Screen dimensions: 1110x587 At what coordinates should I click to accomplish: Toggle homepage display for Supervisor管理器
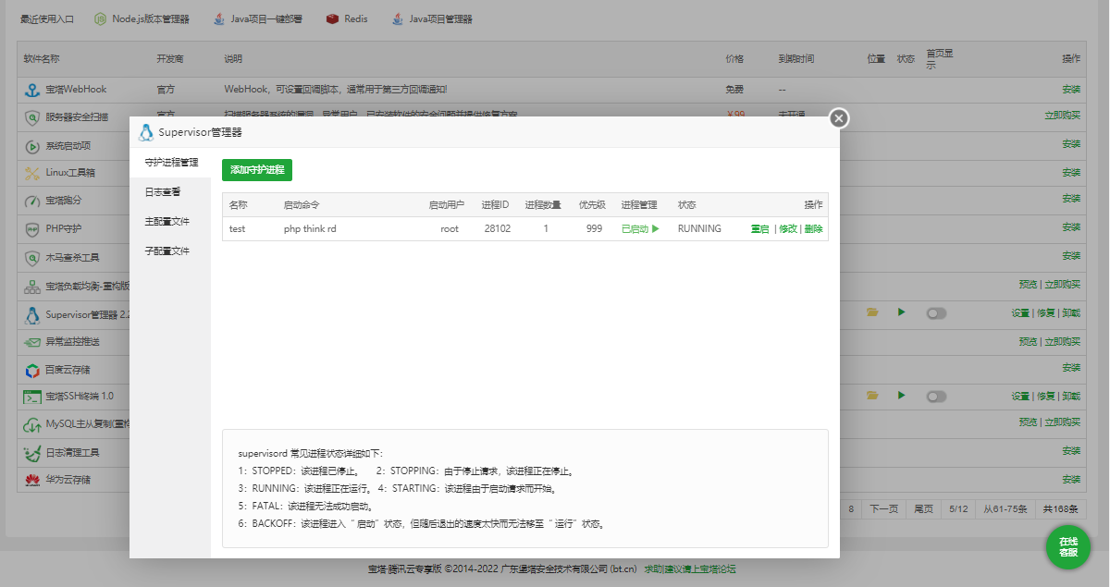937,313
